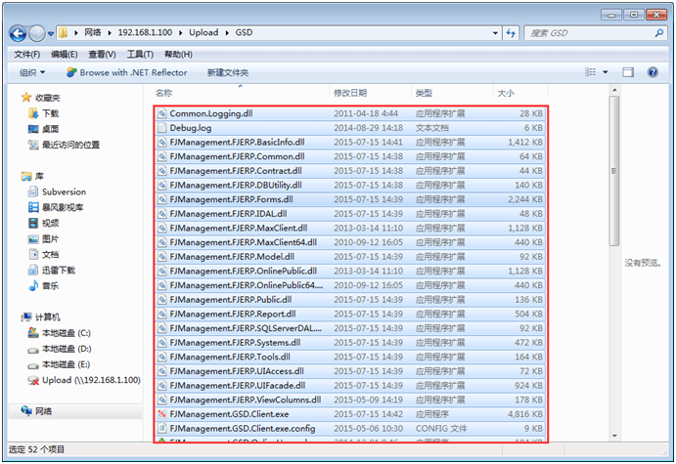Open 本地磁盘 (E:) drive
Screen dimensions: 676x464
59,364
